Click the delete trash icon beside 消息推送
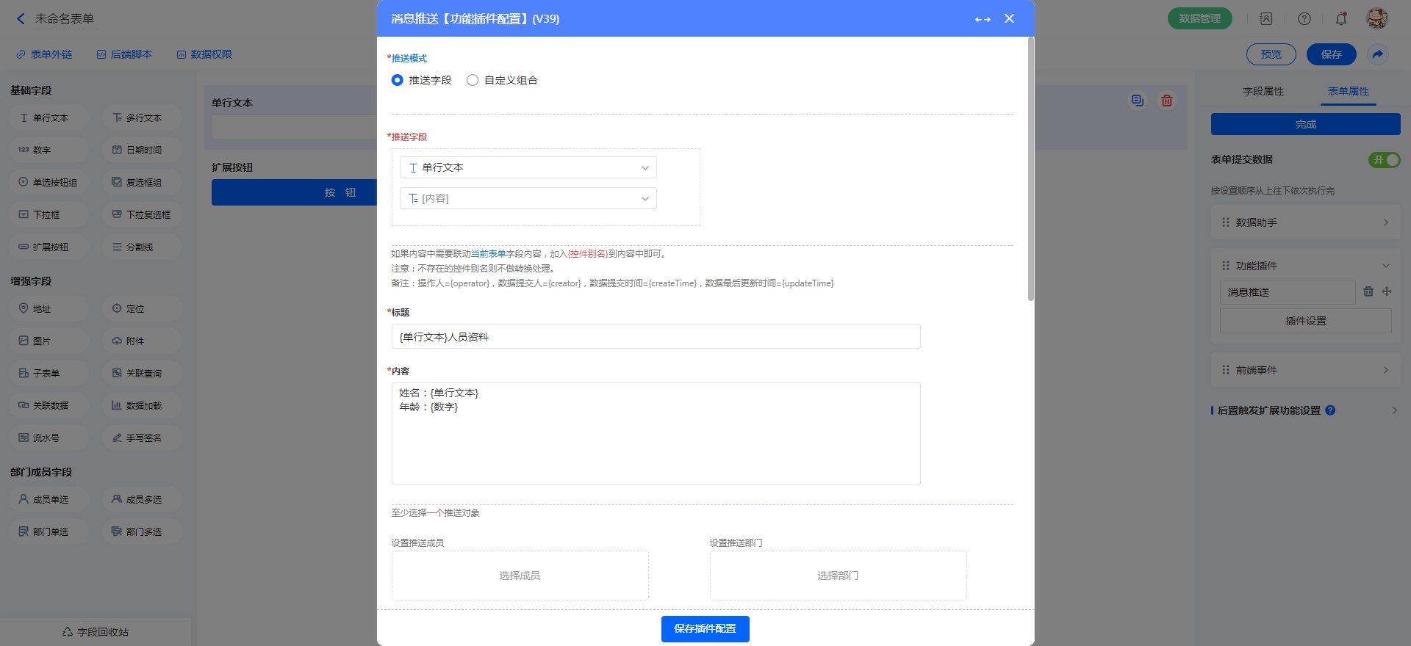Viewport: 1411px width, 646px height. pos(1368,291)
